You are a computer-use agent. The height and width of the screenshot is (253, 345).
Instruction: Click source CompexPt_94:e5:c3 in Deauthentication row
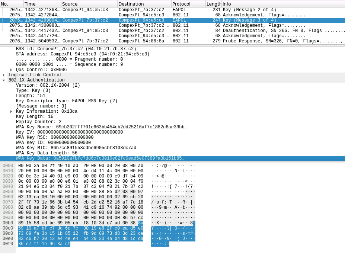point(85,31)
